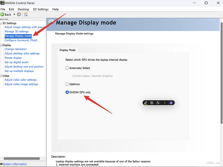The height and width of the screenshot is (167, 223).
Task: Open System Information link
Action: click(15, 164)
